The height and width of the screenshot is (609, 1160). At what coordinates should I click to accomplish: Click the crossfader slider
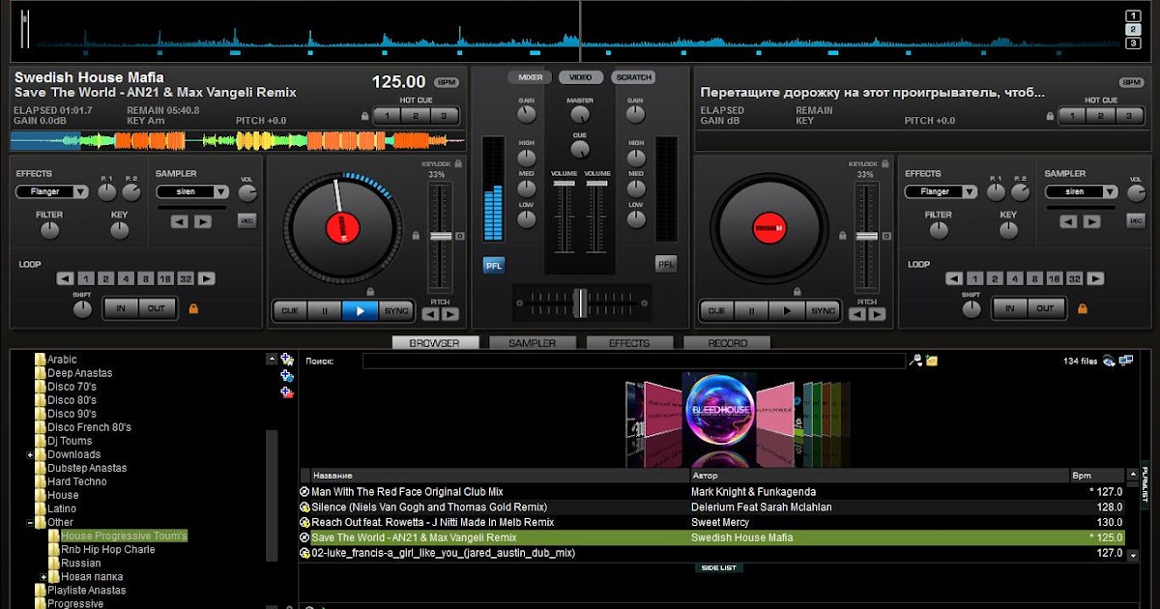581,303
